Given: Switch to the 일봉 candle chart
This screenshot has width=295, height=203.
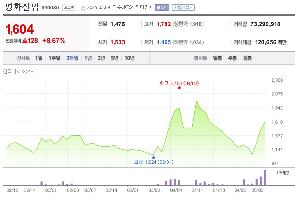Looking at the screenshot, I should 217,58.
